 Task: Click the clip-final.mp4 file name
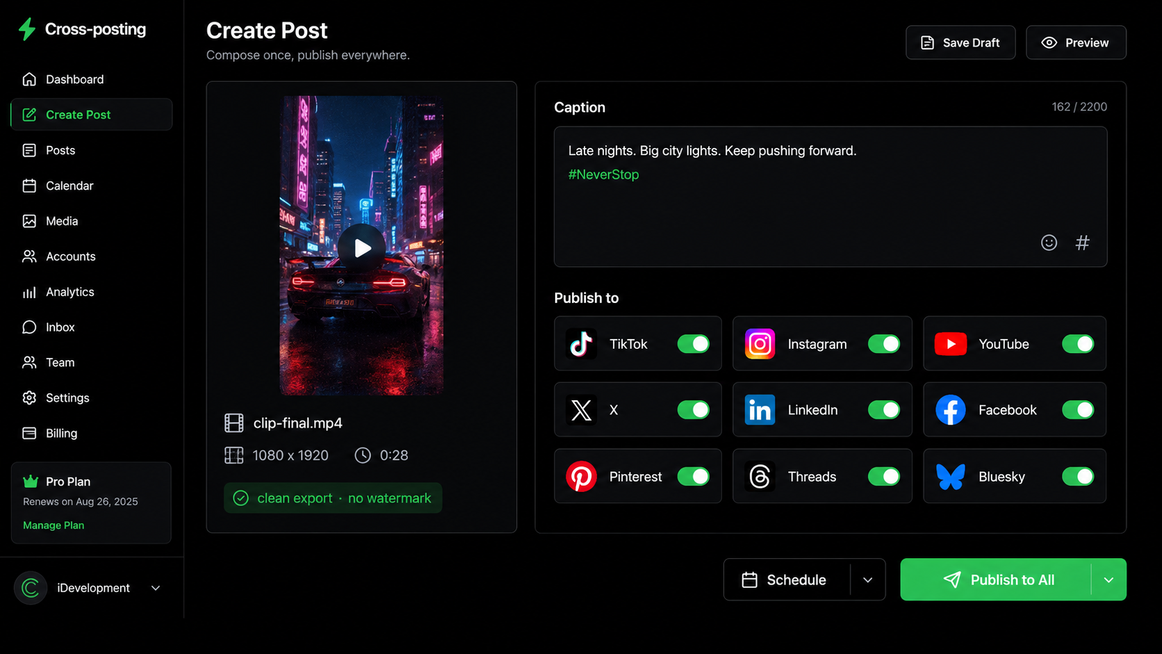pyautogui.click(x=297, y=423)
